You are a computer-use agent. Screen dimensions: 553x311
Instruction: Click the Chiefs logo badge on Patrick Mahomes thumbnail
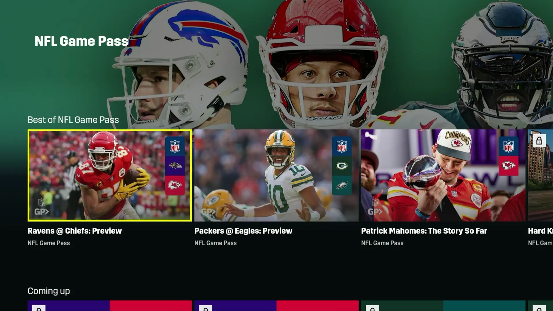[508, 166]
